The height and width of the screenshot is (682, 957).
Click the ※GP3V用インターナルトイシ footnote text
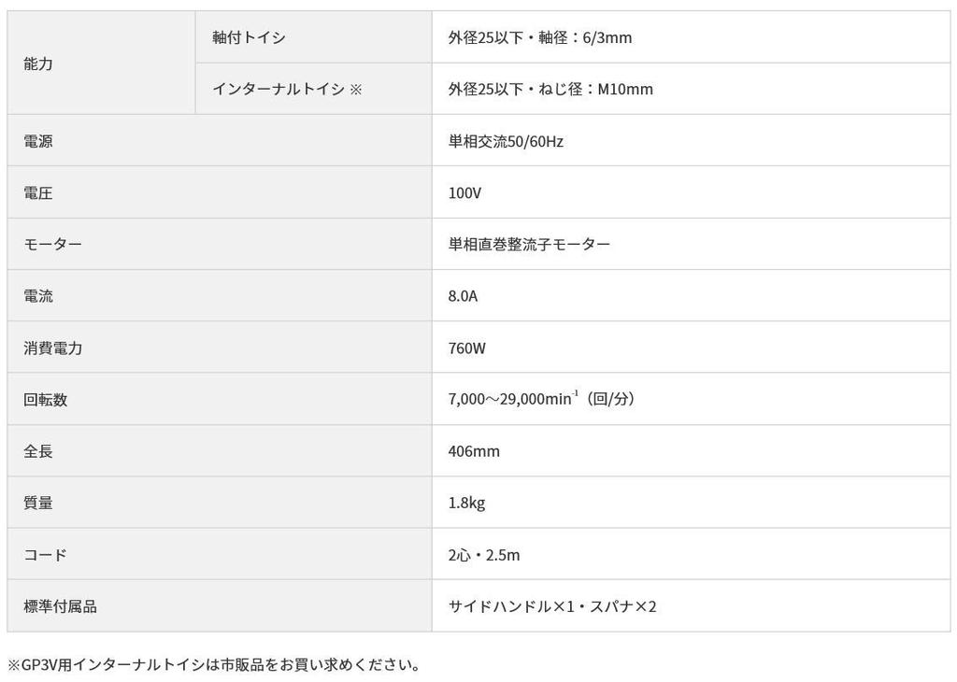(214, 664)
